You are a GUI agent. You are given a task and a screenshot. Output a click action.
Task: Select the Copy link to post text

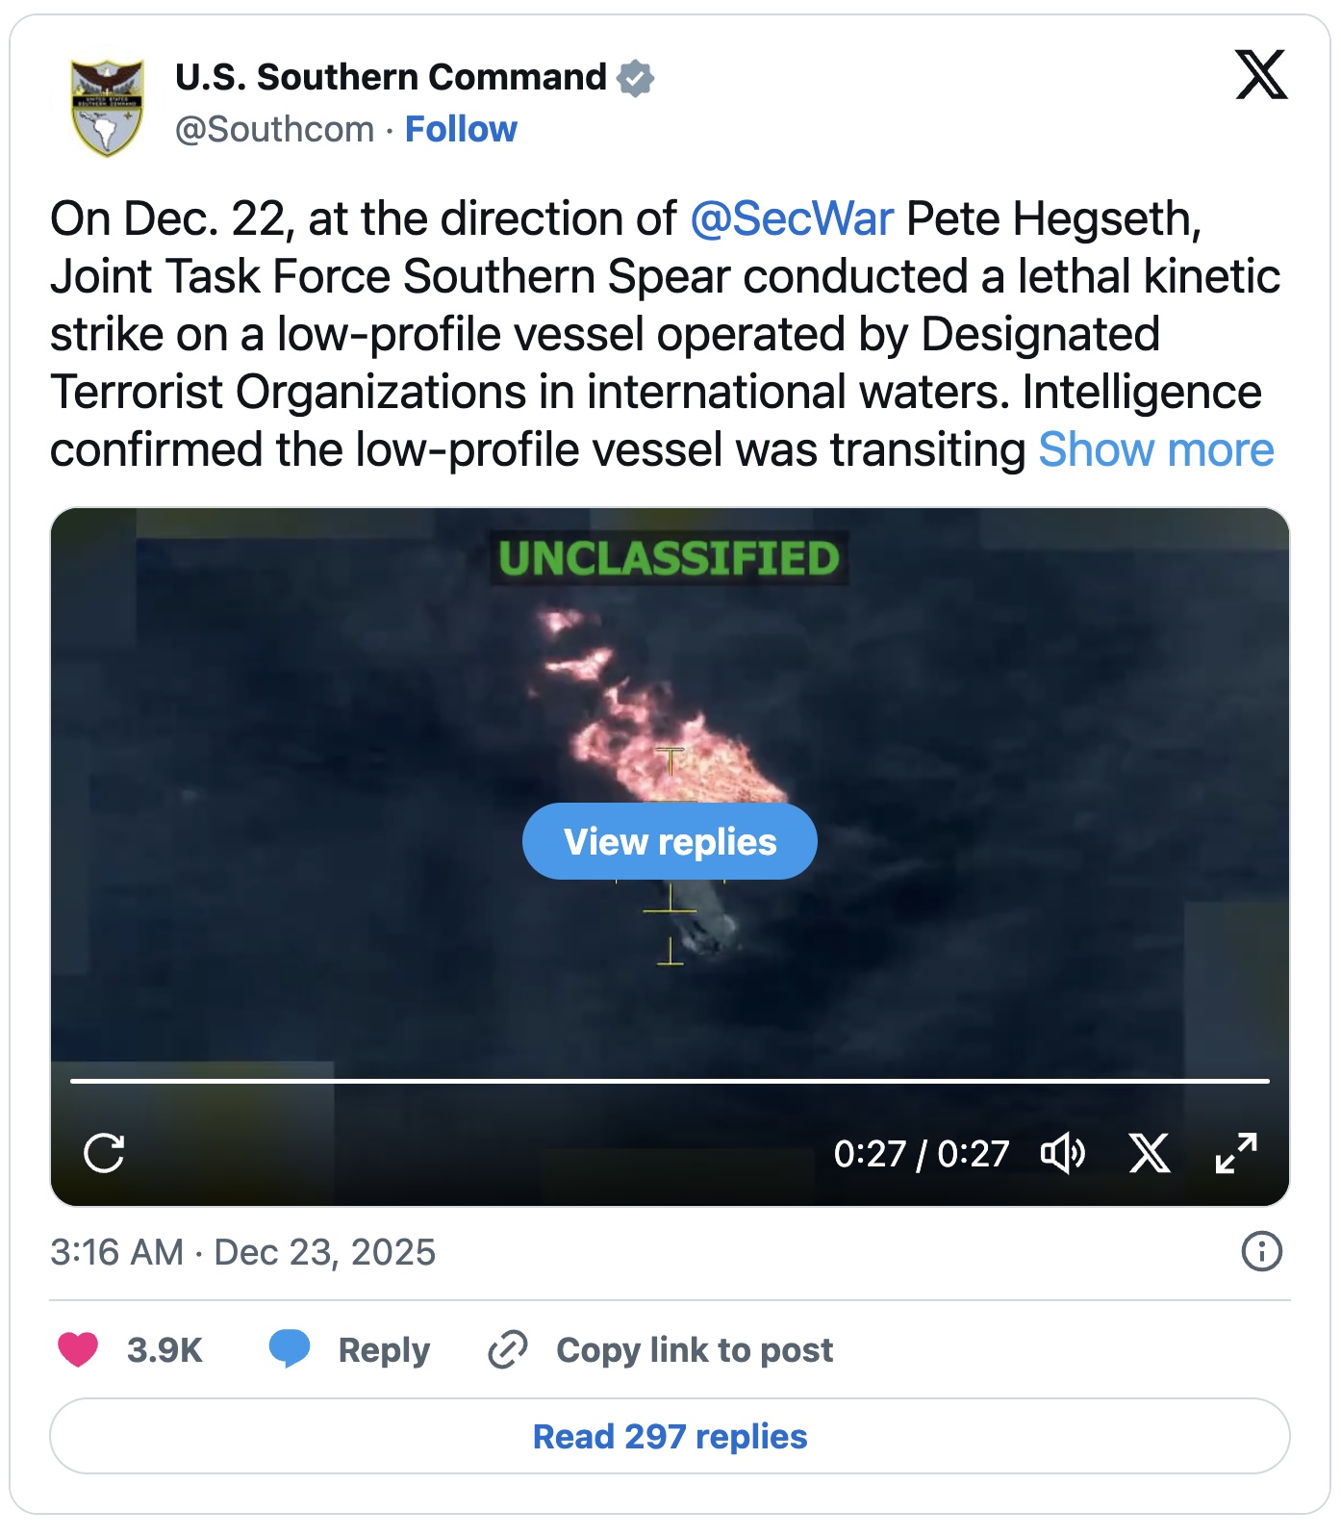[695, 1349]
